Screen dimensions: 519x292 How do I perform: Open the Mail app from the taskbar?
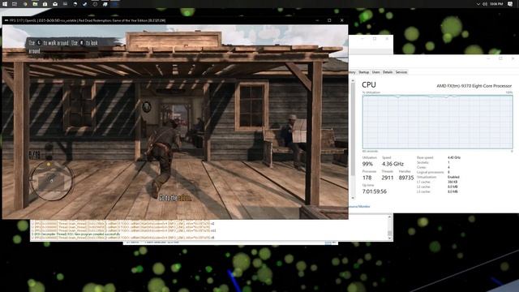pyautogui.click(x=55, y=4)
